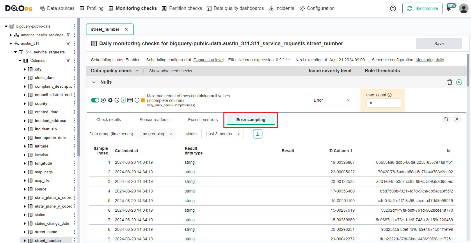Screen dimensions: 471x243
Task: Collapse the Columns folder
Action: click(20, 61)
